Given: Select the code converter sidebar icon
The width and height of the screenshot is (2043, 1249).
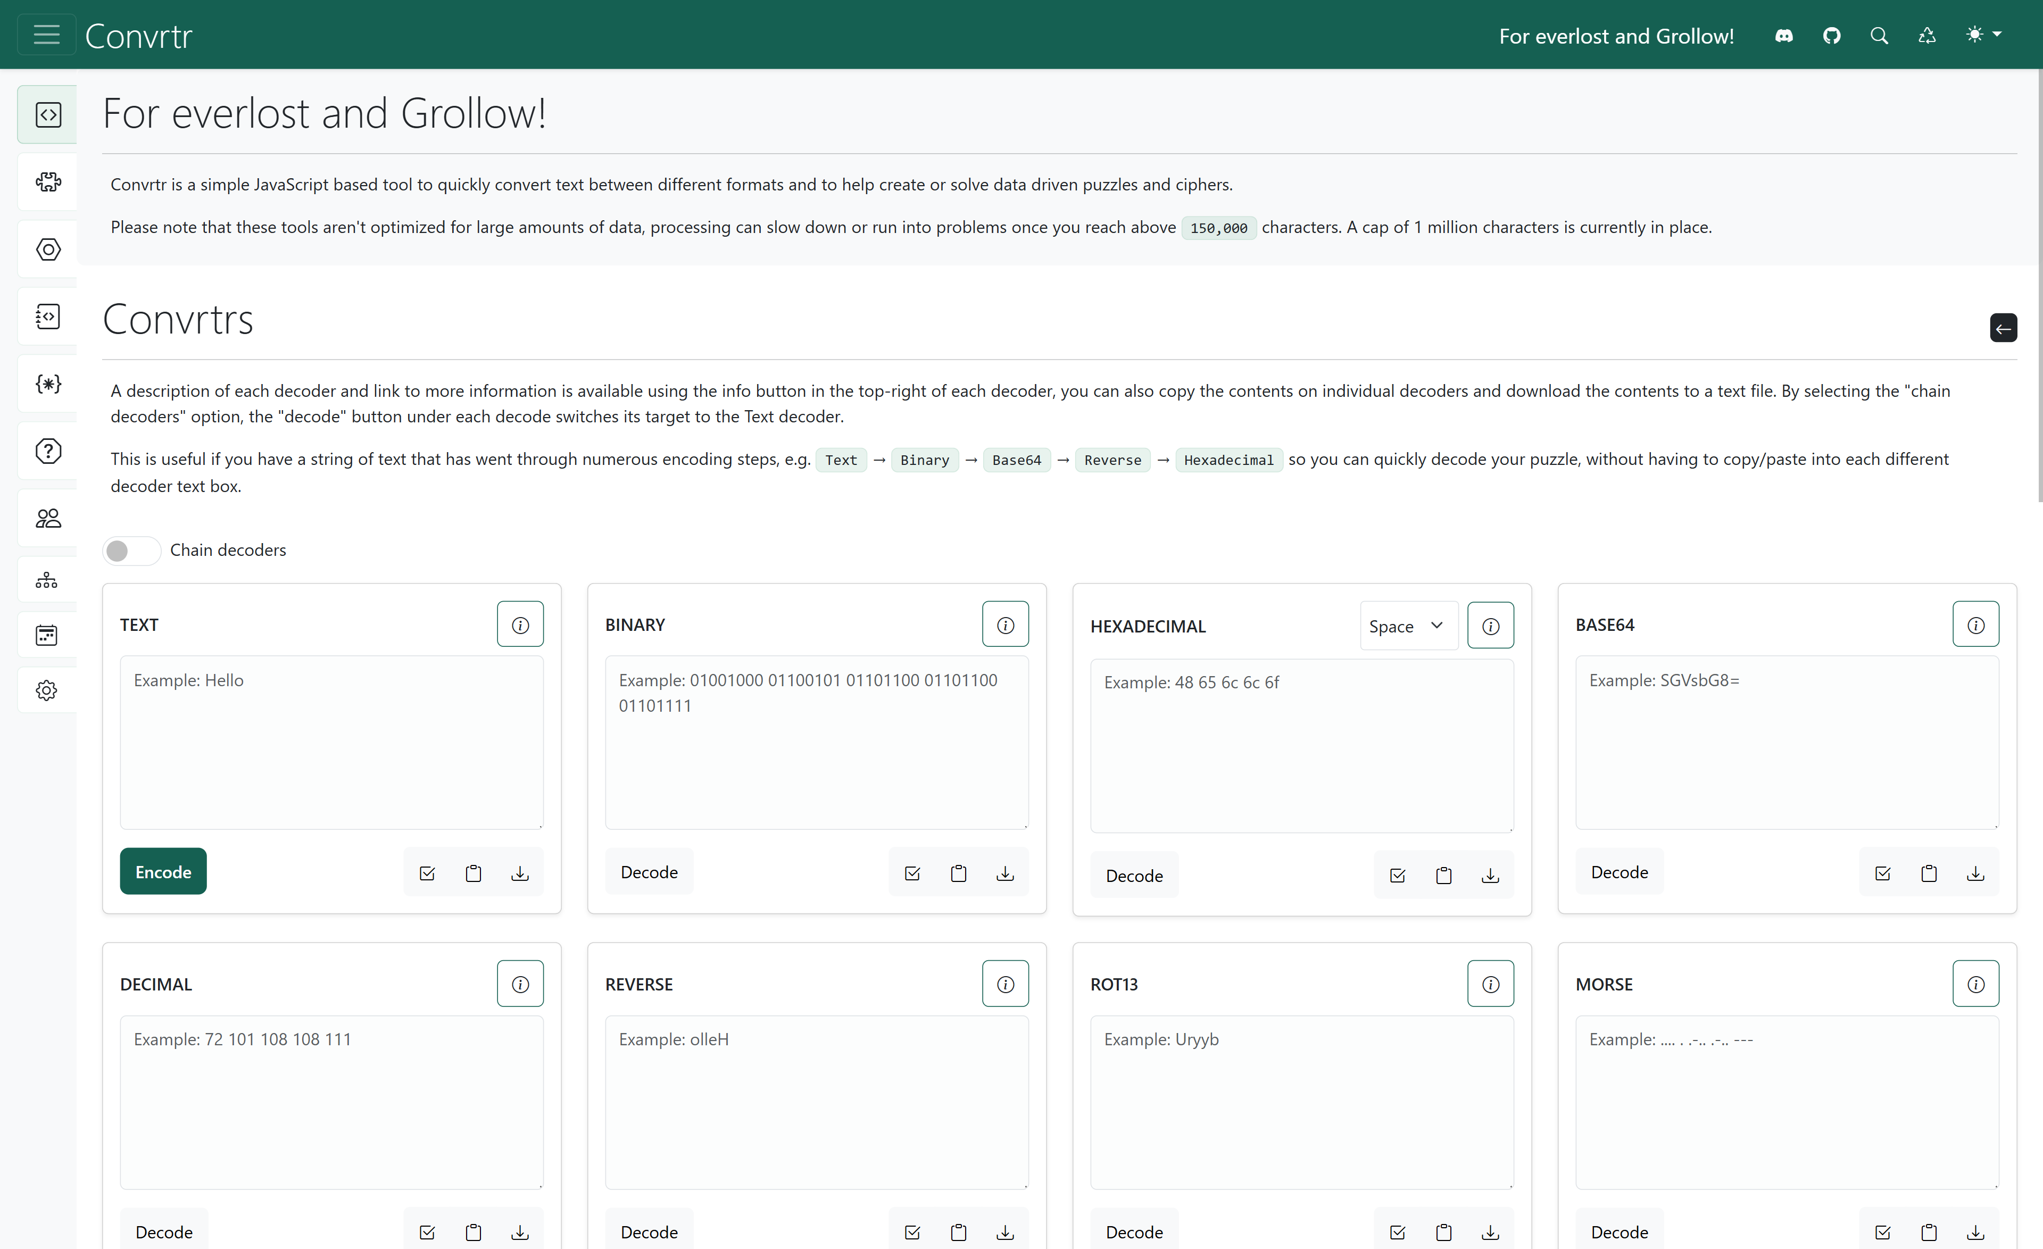Looking at the screenshot, I should point(48,114).
